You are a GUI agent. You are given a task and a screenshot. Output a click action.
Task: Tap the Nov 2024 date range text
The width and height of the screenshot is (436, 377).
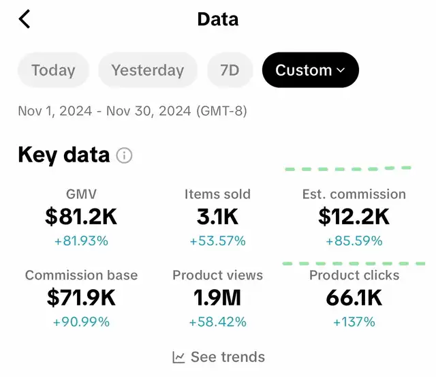coord(132,110)
